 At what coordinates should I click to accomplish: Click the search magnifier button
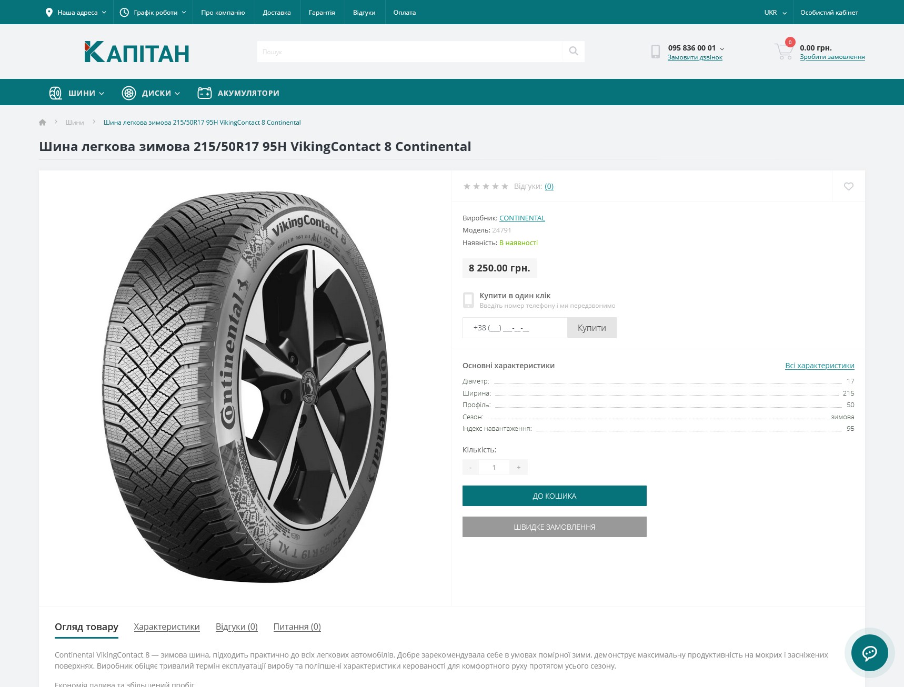click(x=574, y=51)
